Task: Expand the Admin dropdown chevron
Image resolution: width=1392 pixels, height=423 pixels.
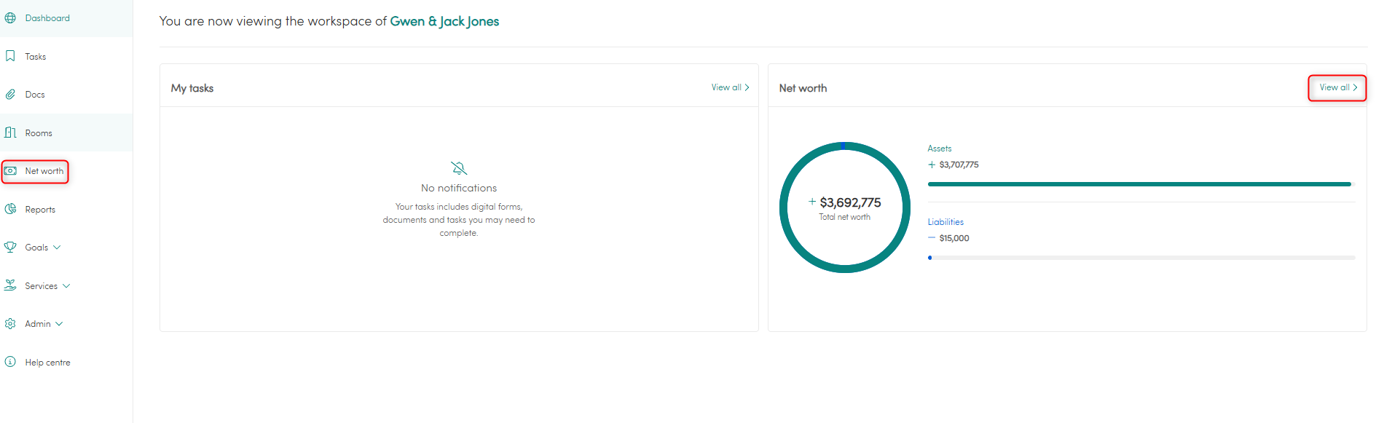Action: pyautogui.click(x=60, y=324)
